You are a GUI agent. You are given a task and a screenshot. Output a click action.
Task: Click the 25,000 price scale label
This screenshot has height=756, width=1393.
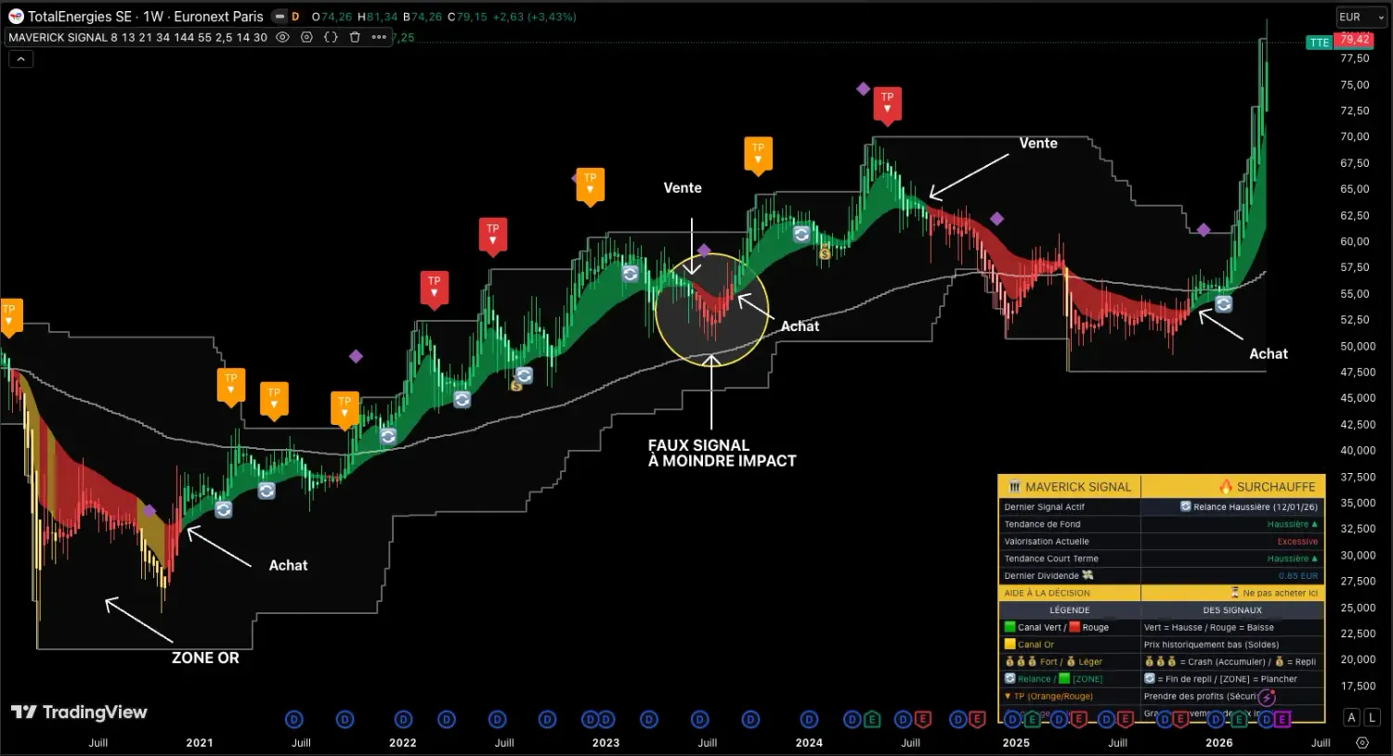point(1358,608)
